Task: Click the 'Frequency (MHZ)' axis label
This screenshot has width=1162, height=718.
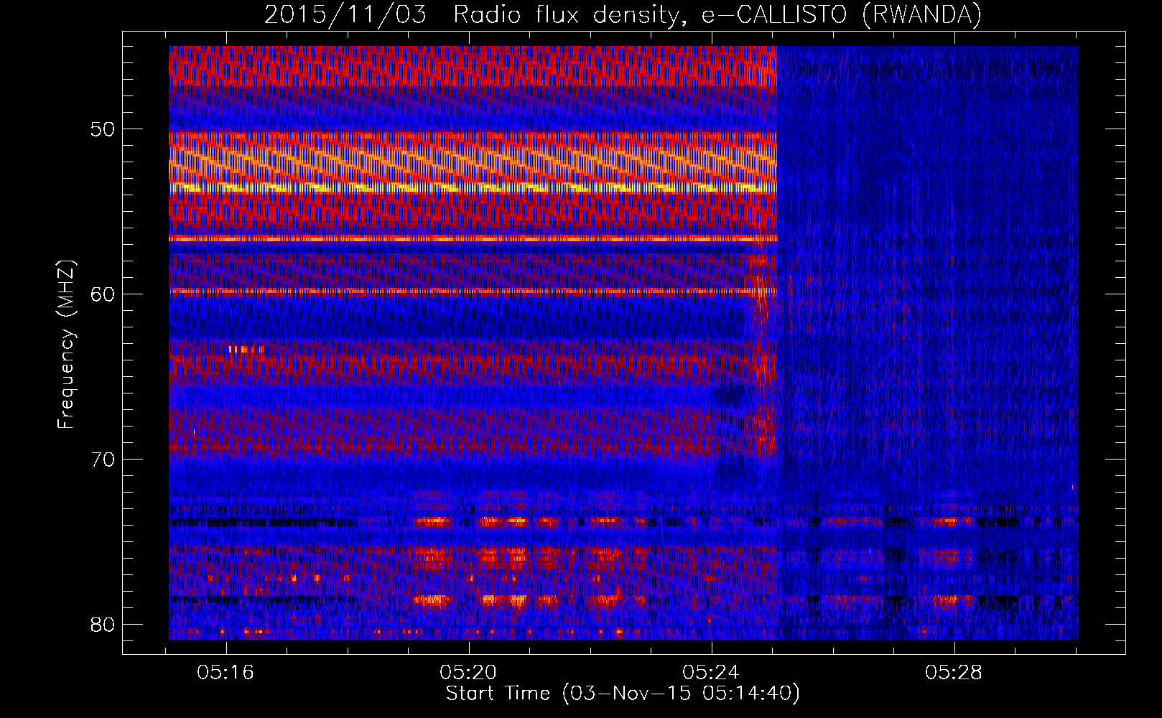Action: point(66,345)
